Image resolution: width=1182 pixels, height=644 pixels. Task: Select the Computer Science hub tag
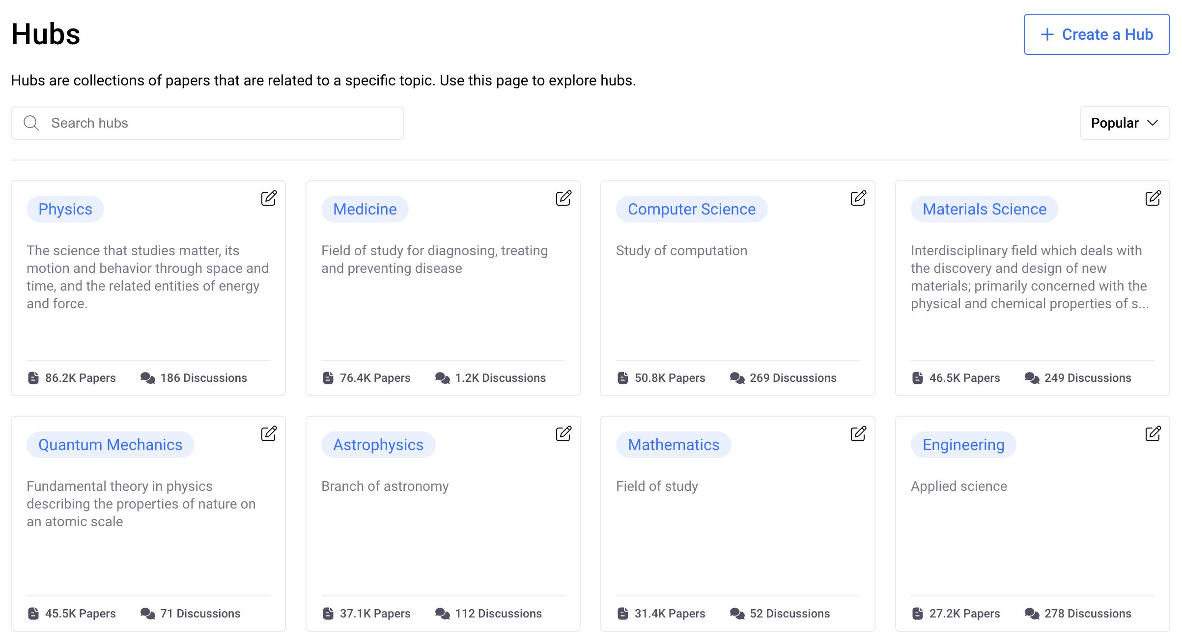tap(691, 209)
